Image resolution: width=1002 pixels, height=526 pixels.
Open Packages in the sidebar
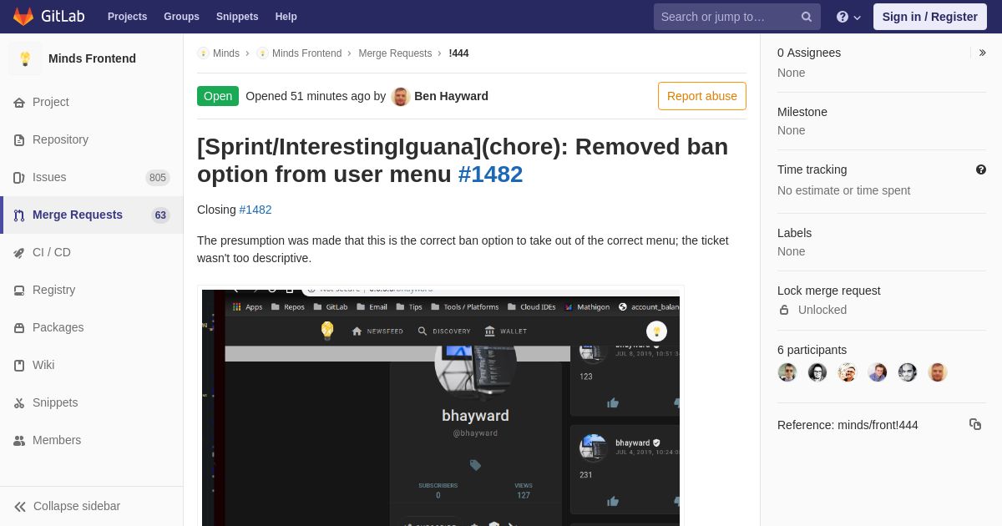click(x=58, y=327)
